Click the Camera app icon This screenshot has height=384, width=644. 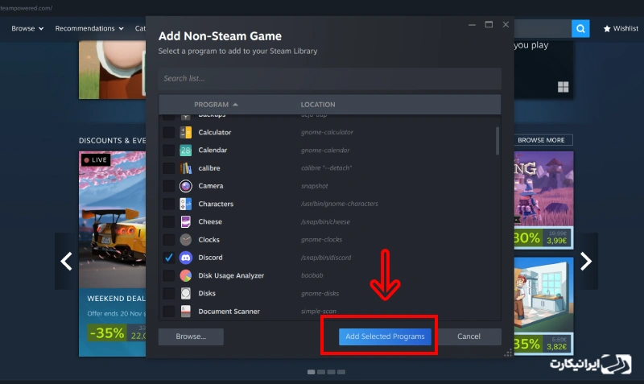(186, 186)
